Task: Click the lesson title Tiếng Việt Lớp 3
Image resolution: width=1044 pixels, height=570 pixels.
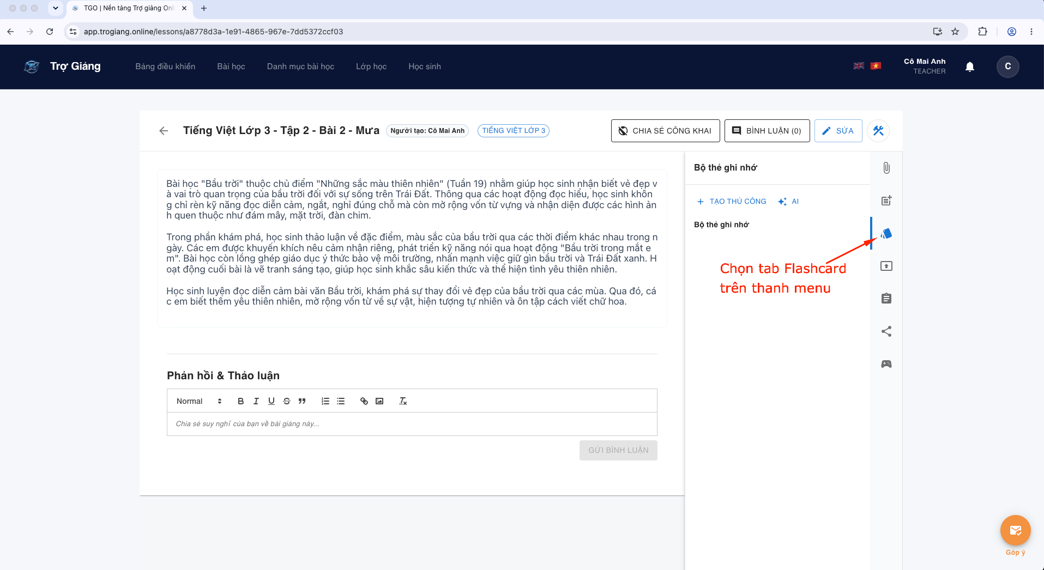Action: pyautogui.click(x=281, y=131)
